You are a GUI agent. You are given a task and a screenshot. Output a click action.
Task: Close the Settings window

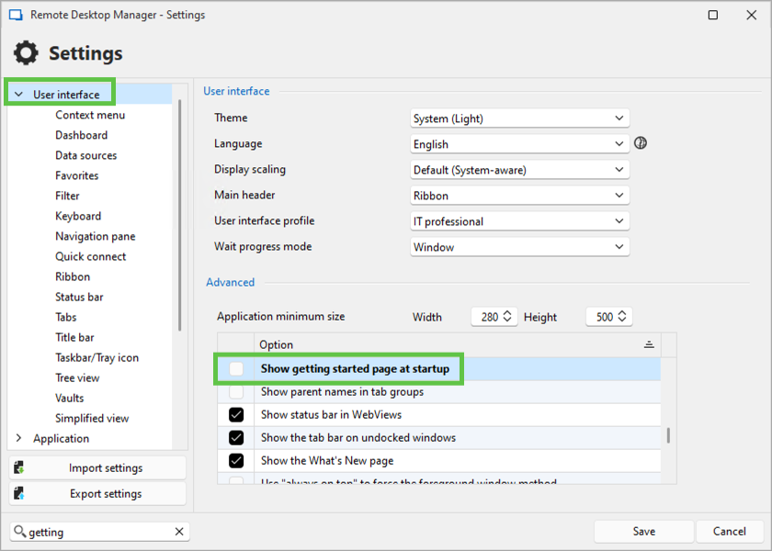[752, 15]
